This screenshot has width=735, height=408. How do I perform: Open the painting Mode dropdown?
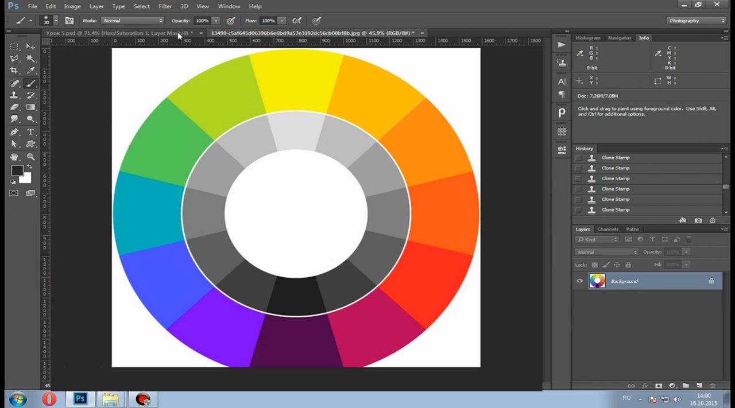132,21
